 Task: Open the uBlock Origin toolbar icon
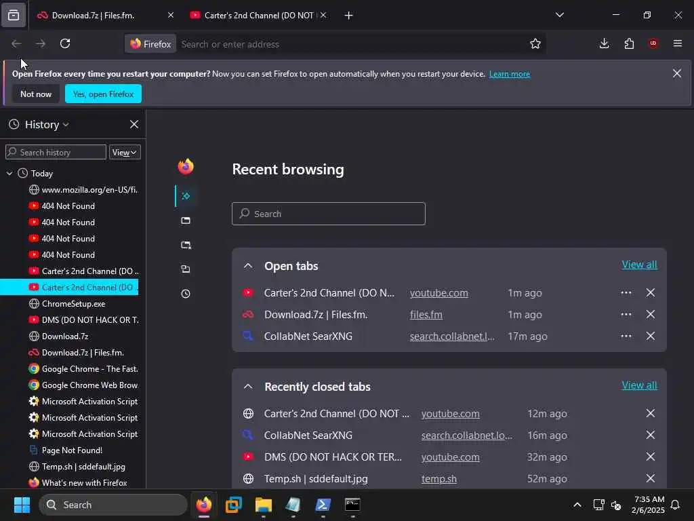tap(653, 43)
